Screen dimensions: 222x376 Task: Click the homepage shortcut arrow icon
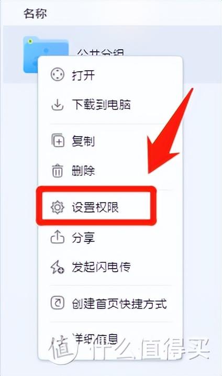click(58, 303)
